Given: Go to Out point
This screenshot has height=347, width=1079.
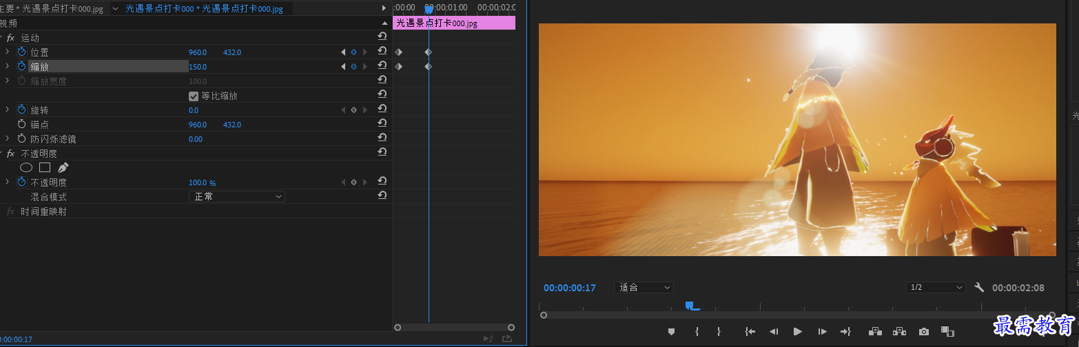Looking at the screenshot, I should (845, 331).
